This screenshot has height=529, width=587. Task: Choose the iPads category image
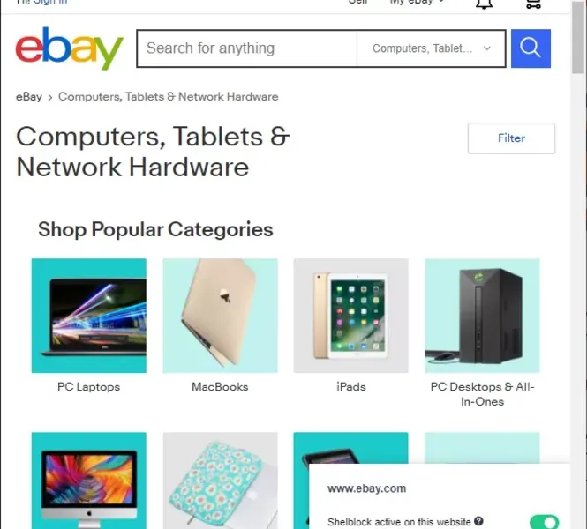click(350, 316)
